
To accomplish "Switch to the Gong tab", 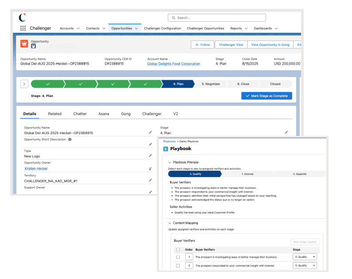I will [x=126, y=114].
